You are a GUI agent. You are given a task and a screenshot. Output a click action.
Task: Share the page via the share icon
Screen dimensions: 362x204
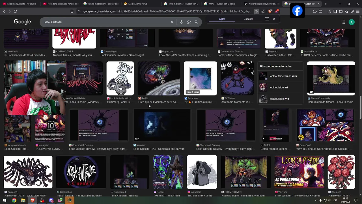click(x=263, y=11)
